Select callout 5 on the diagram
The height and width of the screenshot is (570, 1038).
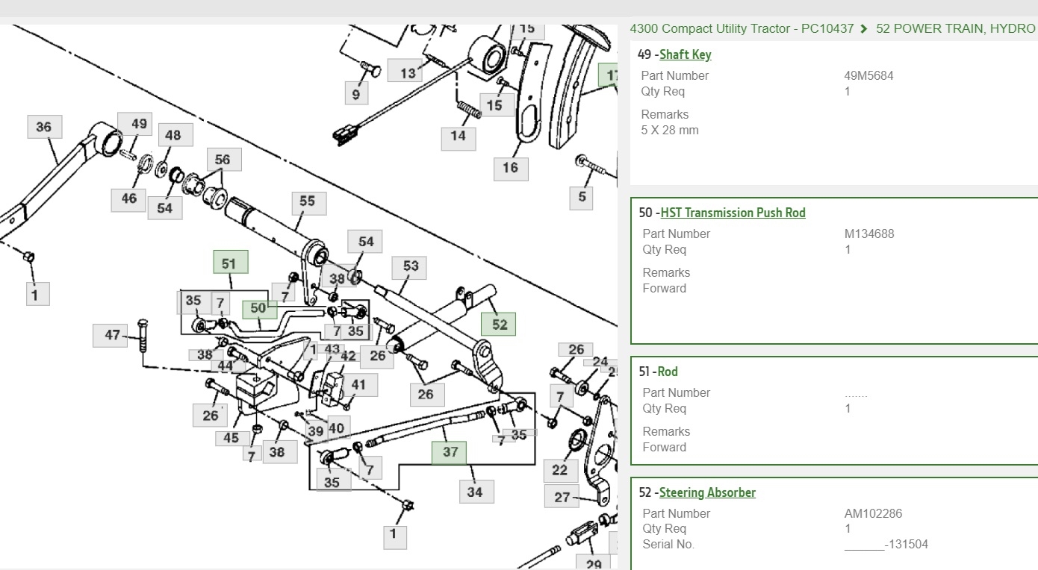[x=582, y=198]
